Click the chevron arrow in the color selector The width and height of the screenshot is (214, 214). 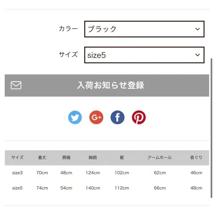tap(197, 29)
